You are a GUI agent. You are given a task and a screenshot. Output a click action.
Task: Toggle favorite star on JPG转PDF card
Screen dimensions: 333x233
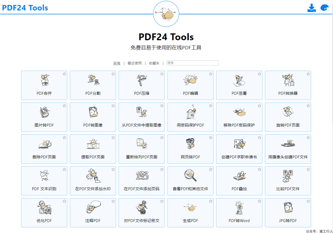pos(308,201)
